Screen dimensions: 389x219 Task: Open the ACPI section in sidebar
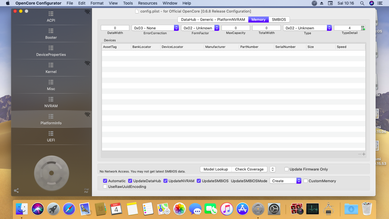tap(51, 17)
